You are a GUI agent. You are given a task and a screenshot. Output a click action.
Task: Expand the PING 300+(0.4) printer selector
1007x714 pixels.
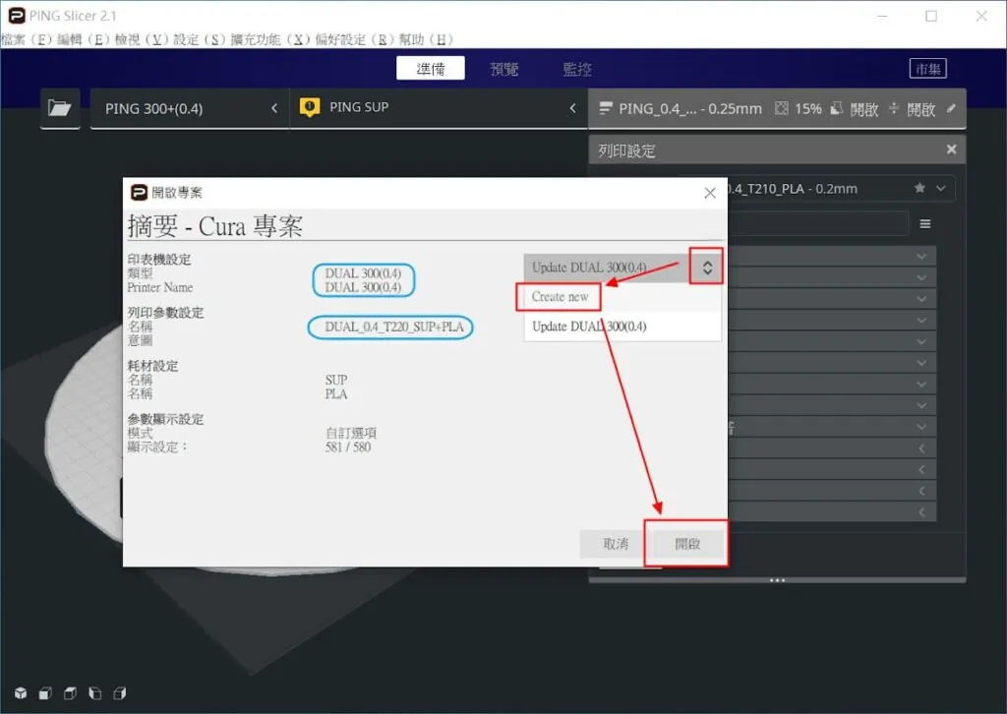(190, 108)
